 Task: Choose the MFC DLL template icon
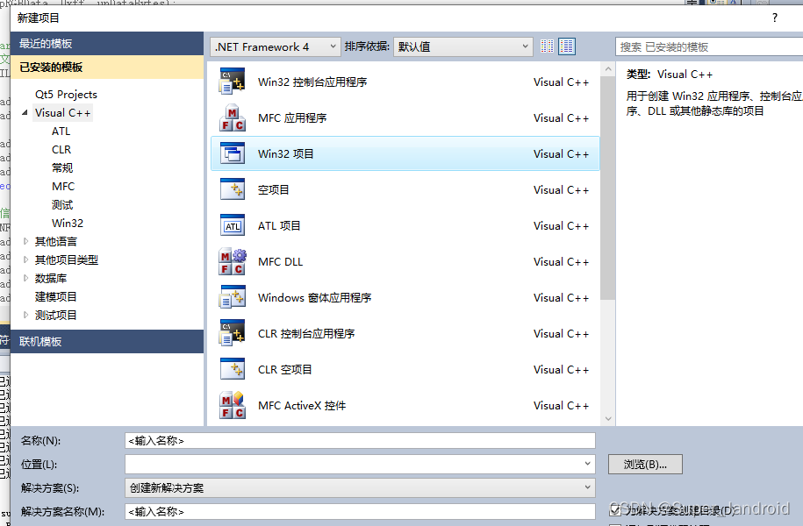[233, 261]
